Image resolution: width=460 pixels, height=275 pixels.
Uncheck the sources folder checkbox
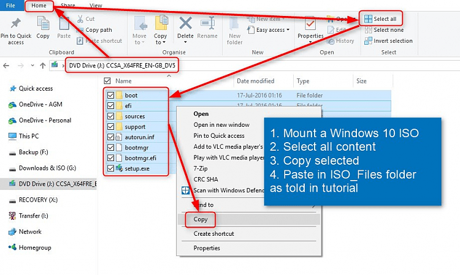[x=110, y=116]
